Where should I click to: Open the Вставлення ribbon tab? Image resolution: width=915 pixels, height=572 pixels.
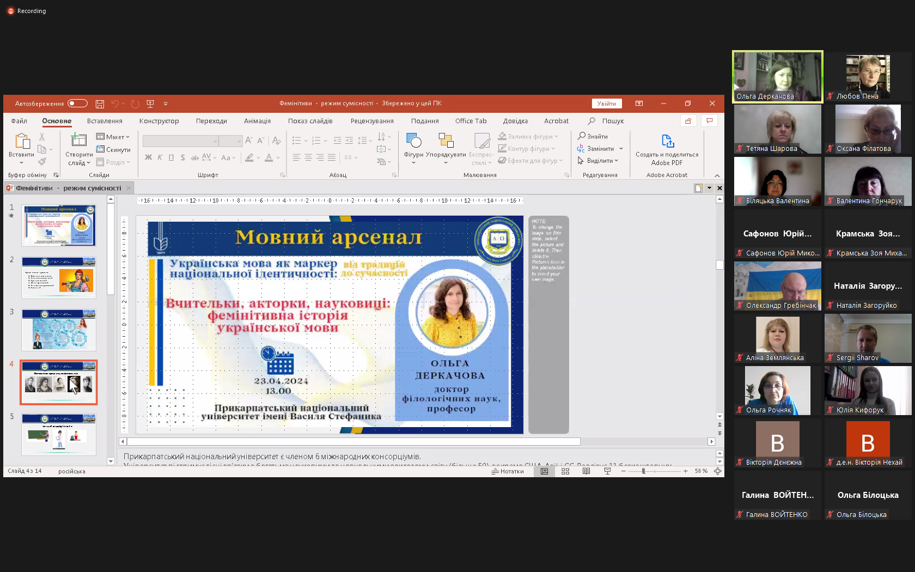pos(105,121)
